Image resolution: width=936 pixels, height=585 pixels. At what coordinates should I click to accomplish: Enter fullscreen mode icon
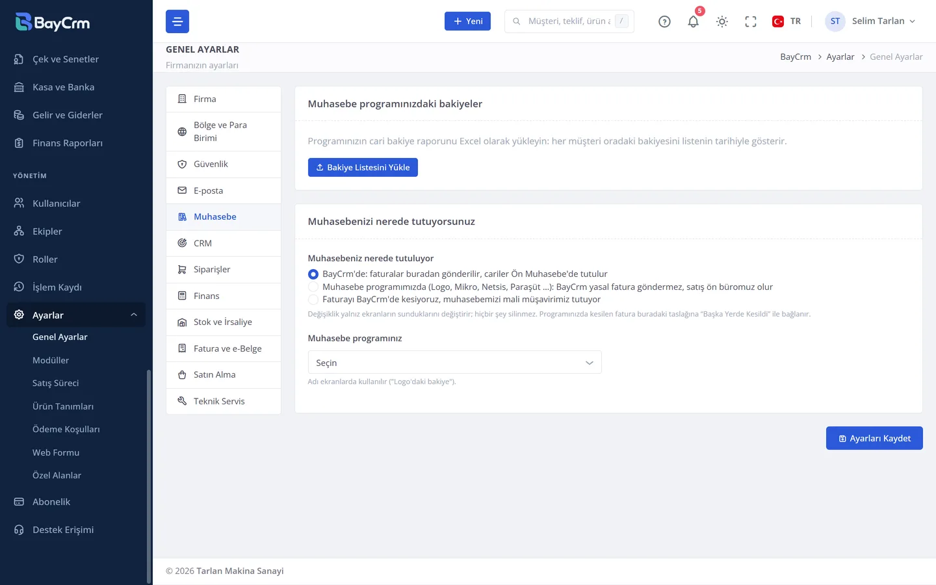(x=751, y=21)
